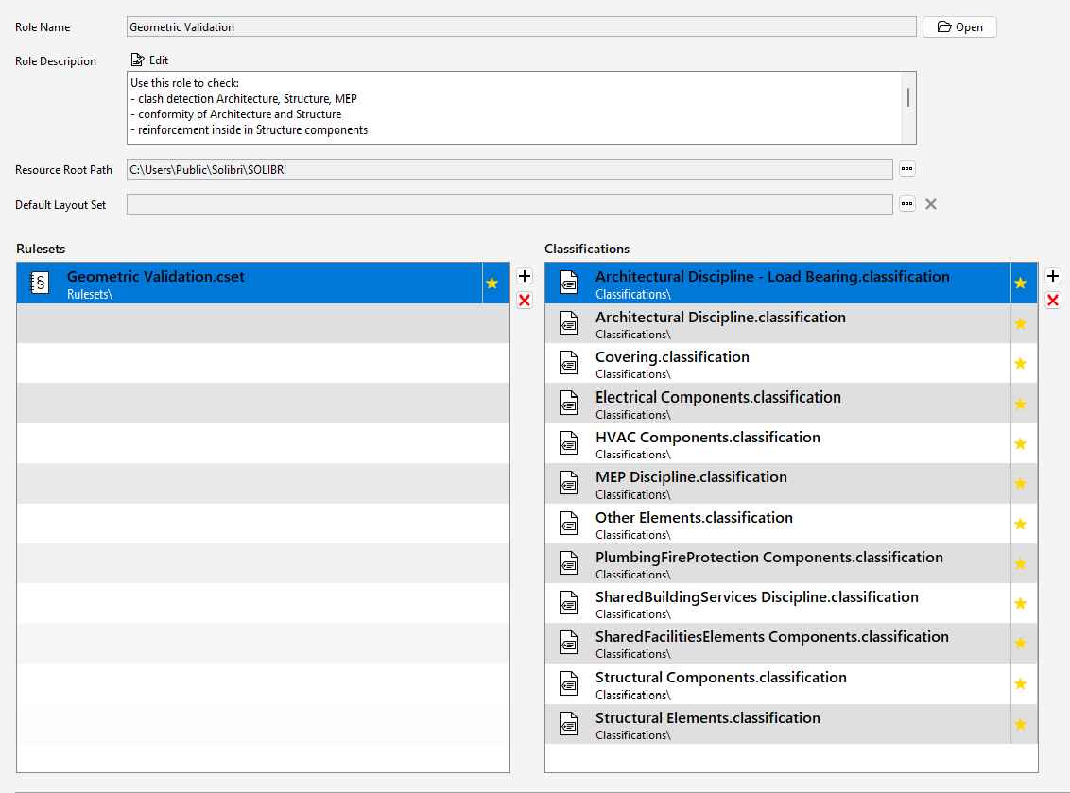Click the Resource Root Path field

point(509,169)
